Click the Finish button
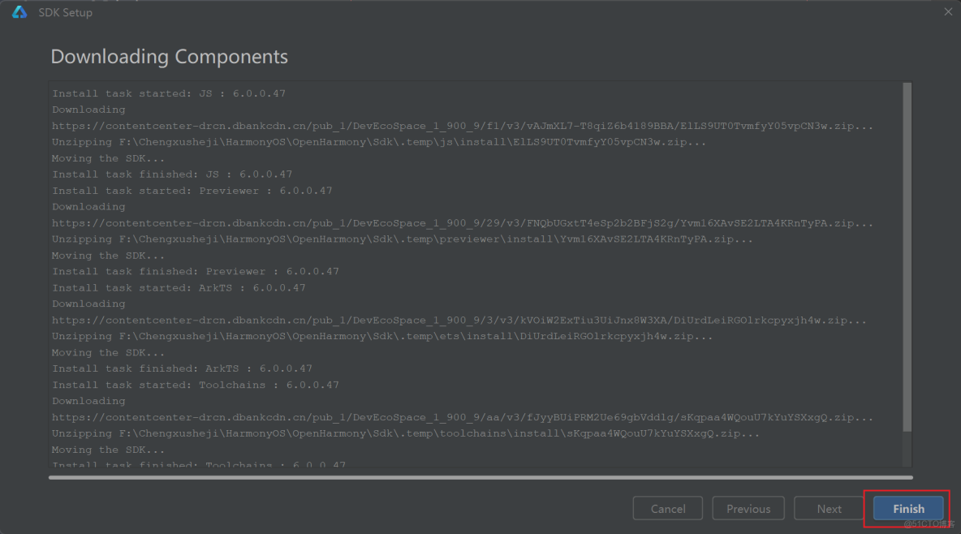 [x=908, y=509]
